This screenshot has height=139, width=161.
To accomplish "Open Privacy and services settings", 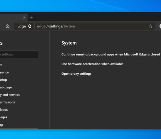I will (10, 95).
